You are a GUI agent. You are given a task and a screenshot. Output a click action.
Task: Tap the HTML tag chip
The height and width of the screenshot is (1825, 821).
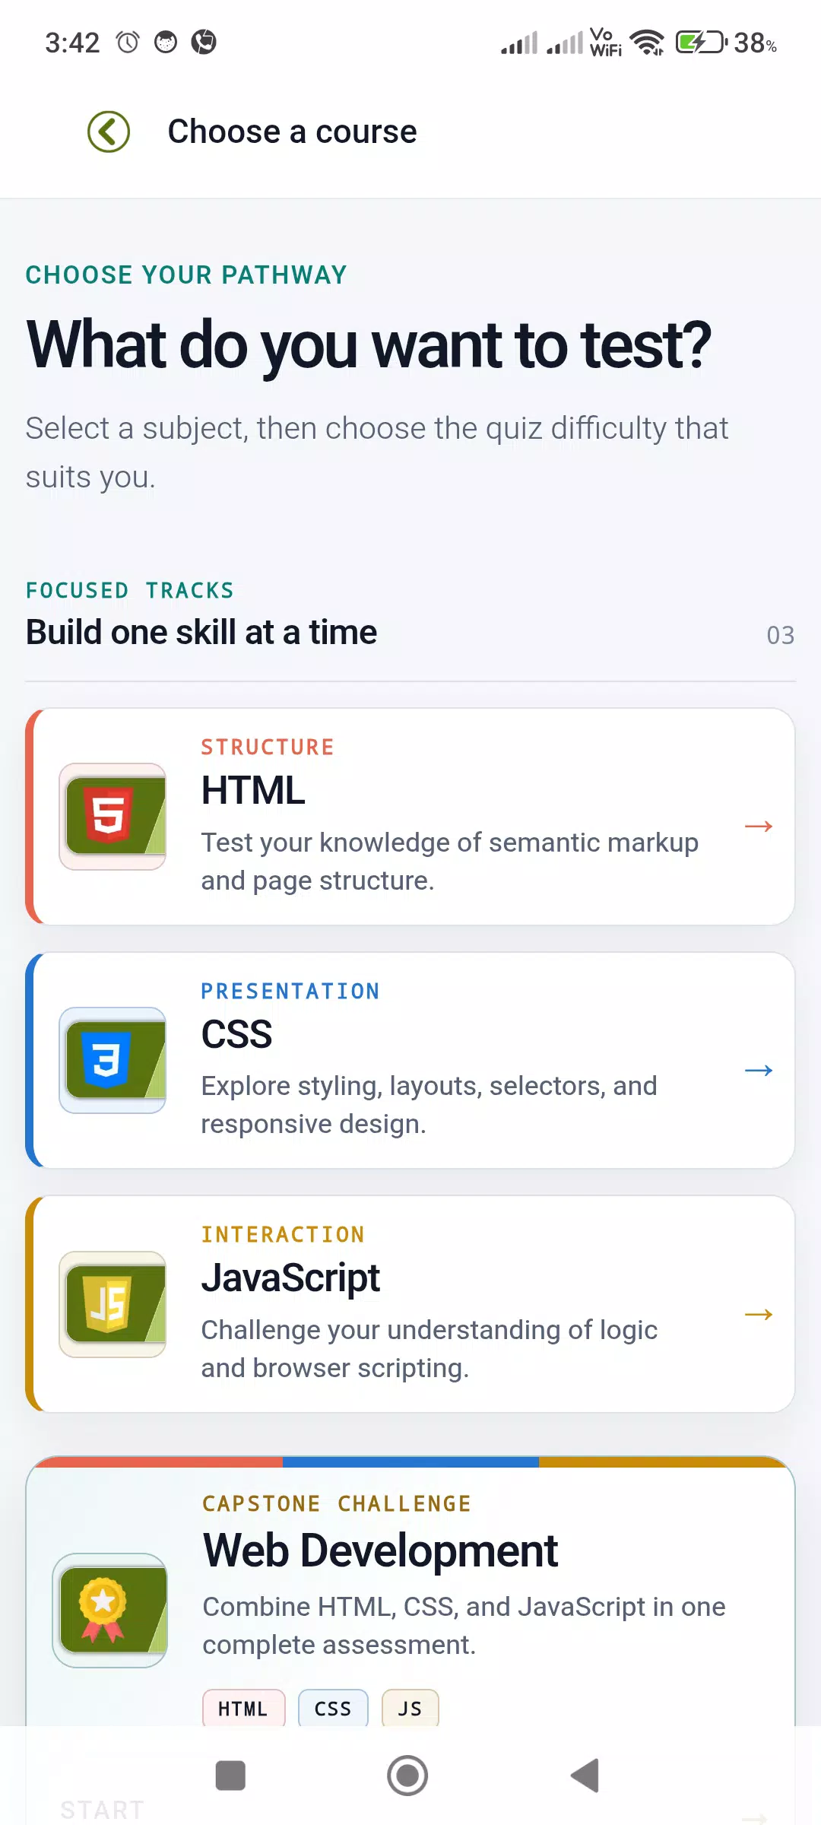(x=243, y=1709)
